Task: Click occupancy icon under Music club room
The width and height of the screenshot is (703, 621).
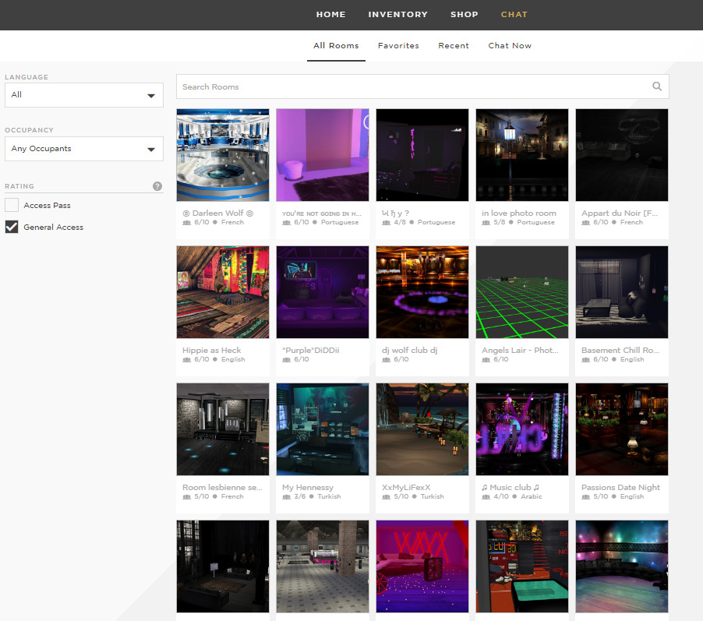Action: (486, 497)
